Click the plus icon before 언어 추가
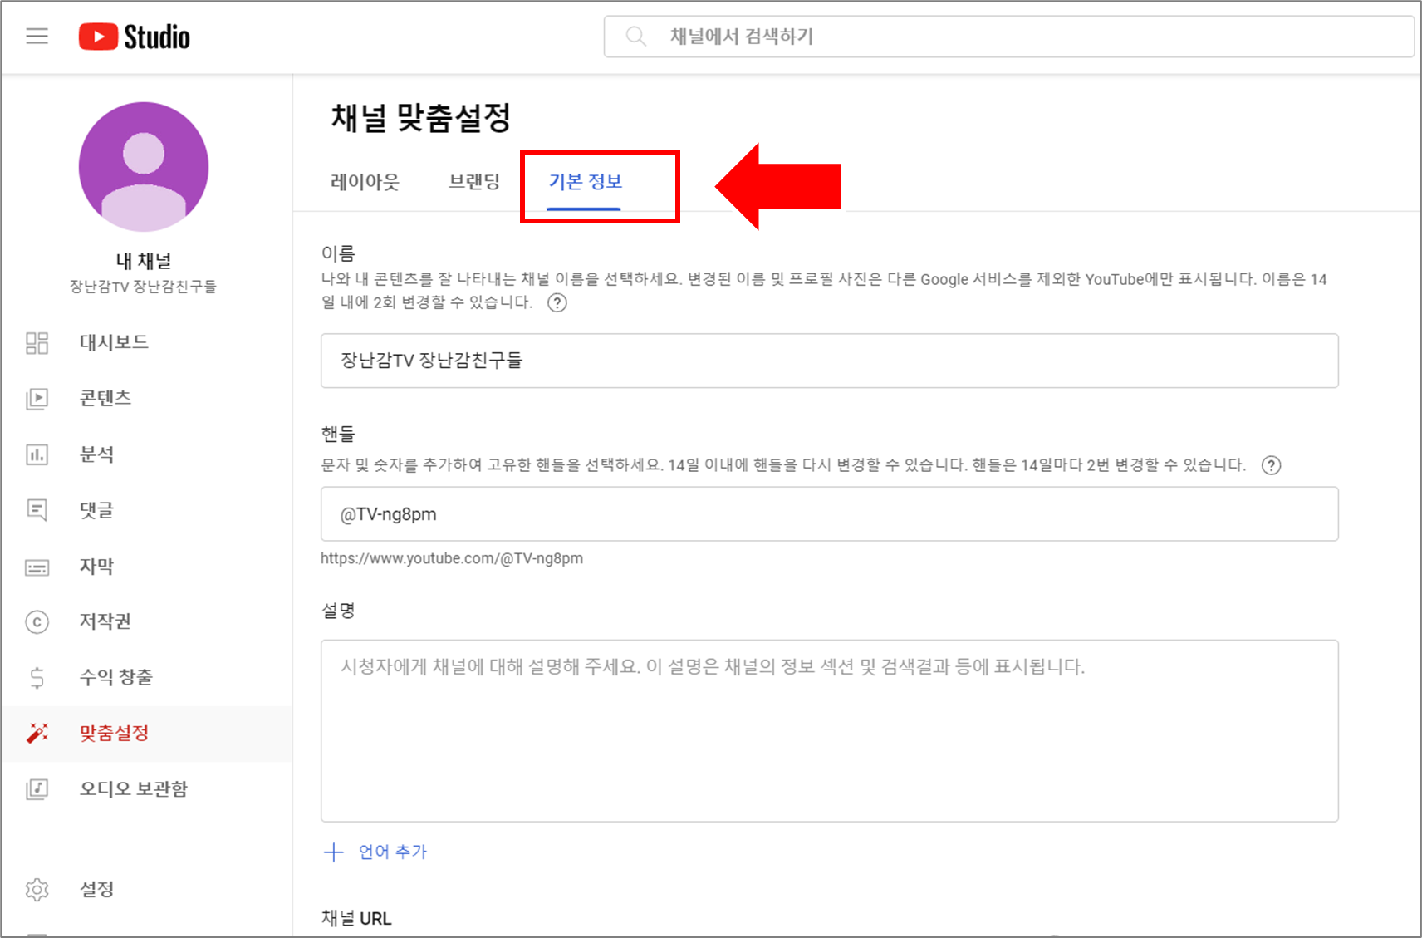This screenshot has height=938, width=1422. click(x=333, y=852)
